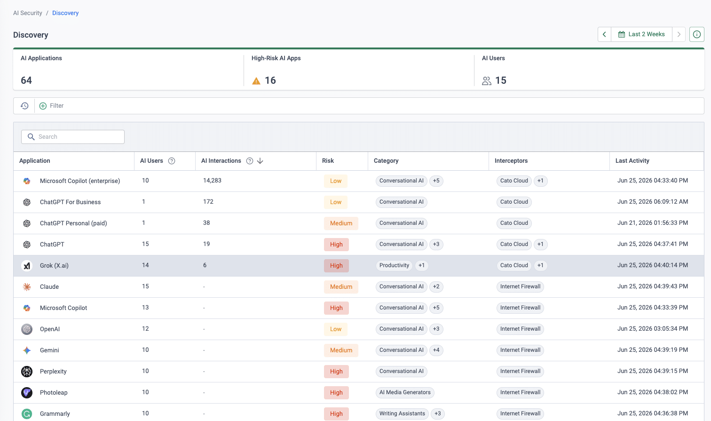This screenshot has height=421, width=711.
Task: Add a Filter using the plus button
Action: [x=43, y=106]
